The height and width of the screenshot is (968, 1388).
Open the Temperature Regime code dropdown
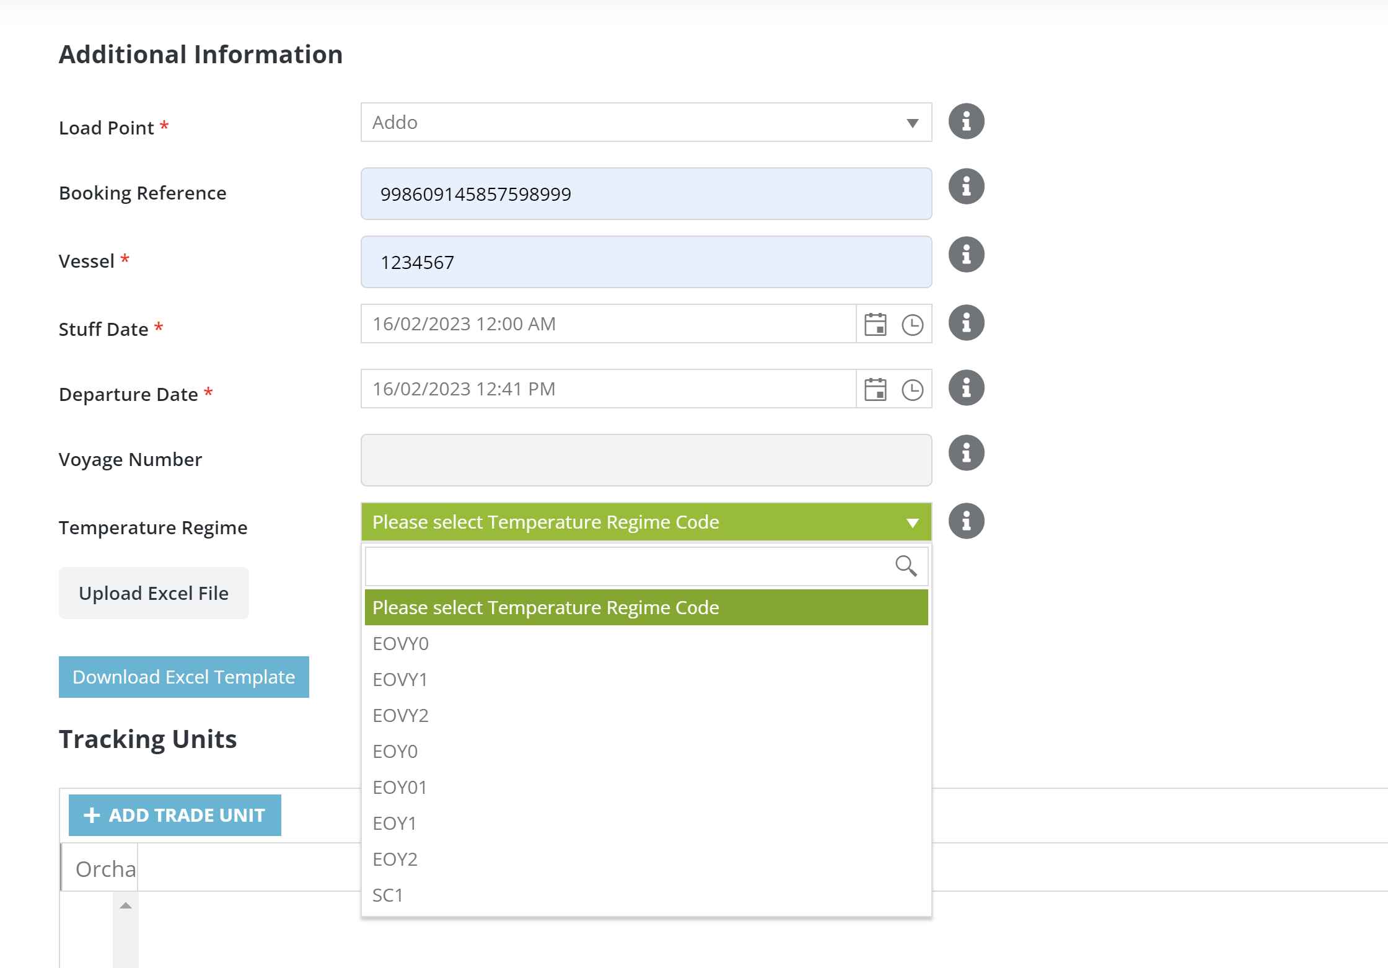point(646,521)
